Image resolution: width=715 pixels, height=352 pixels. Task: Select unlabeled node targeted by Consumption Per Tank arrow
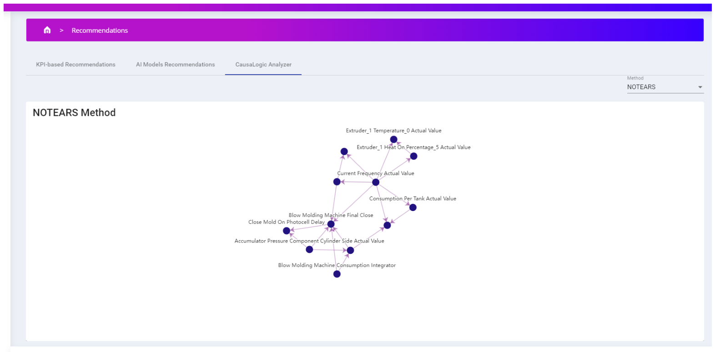tap(387, 225)
